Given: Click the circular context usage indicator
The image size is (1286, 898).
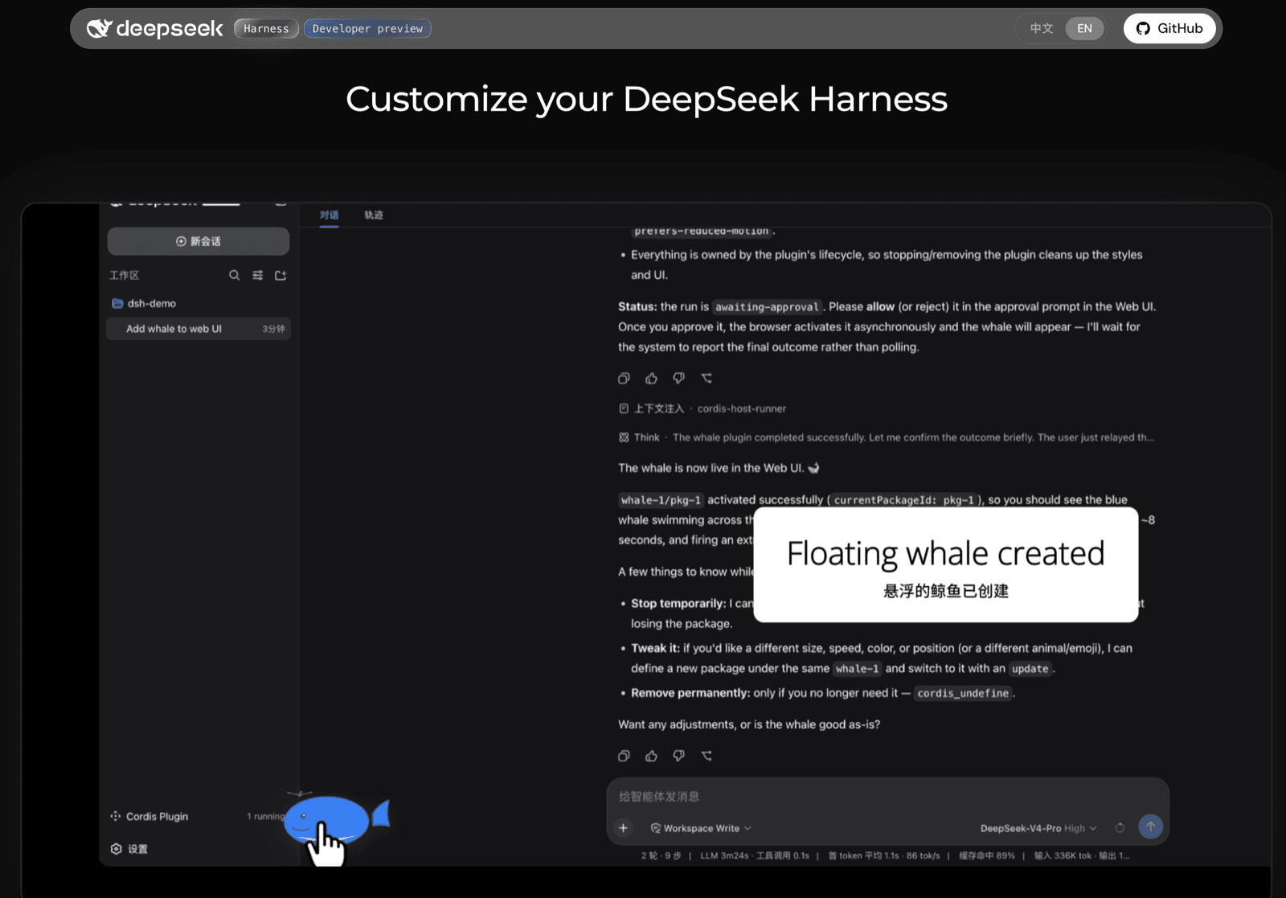Looking at the screenshot, I should (x=1120, y=827).
